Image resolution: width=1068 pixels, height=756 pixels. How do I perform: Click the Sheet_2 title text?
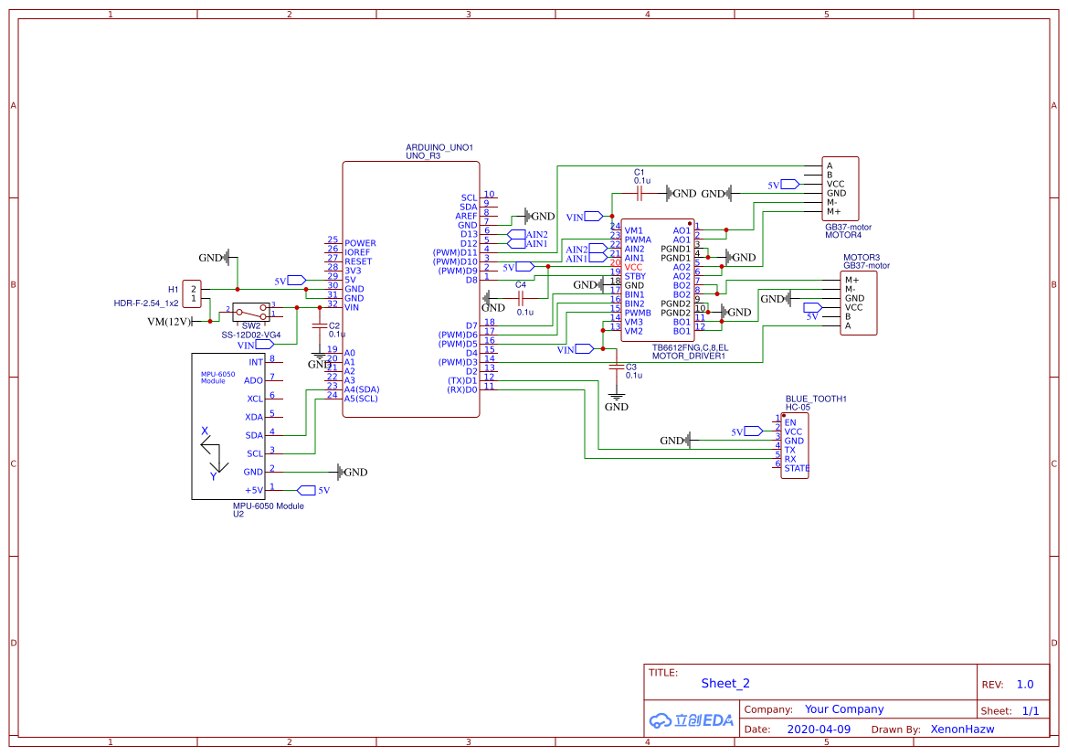pos(725,683)
